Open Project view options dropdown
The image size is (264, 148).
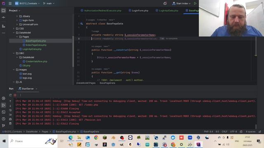tap(15, 11)
